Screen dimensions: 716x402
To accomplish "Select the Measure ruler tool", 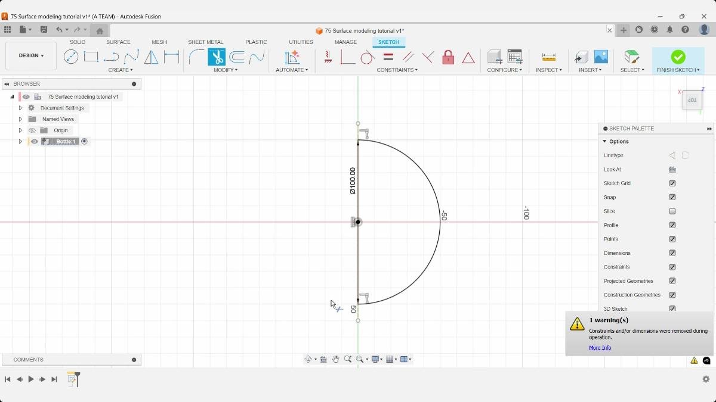I will point(549,57).
